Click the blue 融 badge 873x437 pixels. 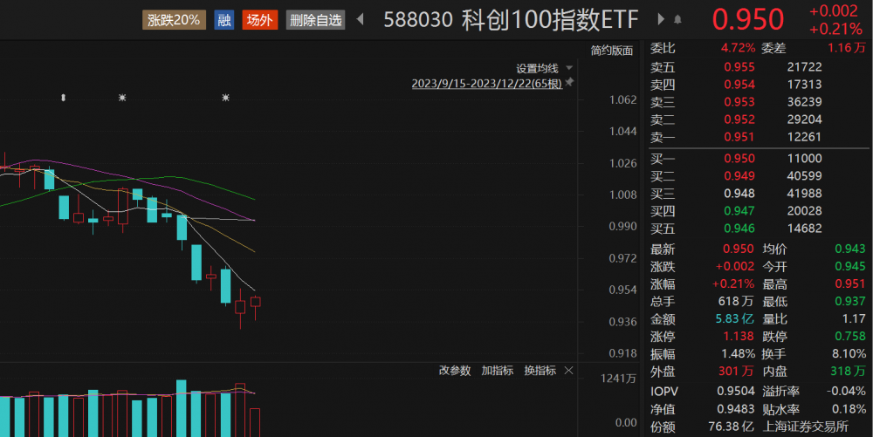click(223, 20)
